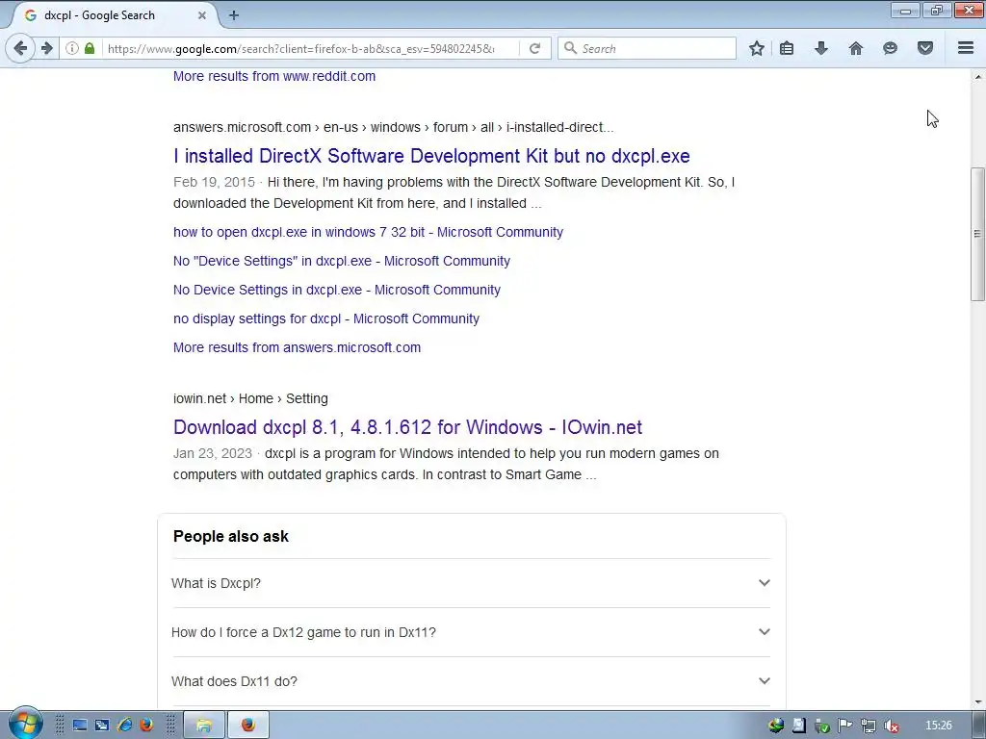
Task: Open Windows Explorer folder taskbar button
Action: (x=204, y=726)
